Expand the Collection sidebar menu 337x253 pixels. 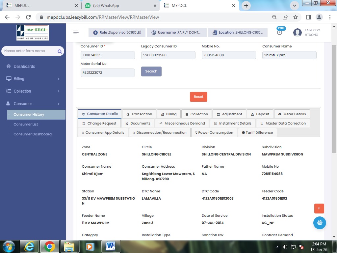[x=33, y=91]
